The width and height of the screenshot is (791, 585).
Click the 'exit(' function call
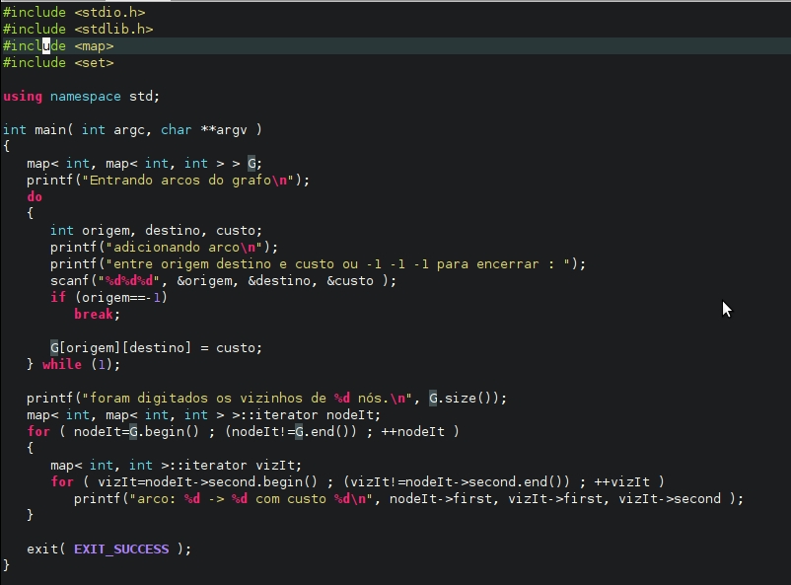[46, 549]
